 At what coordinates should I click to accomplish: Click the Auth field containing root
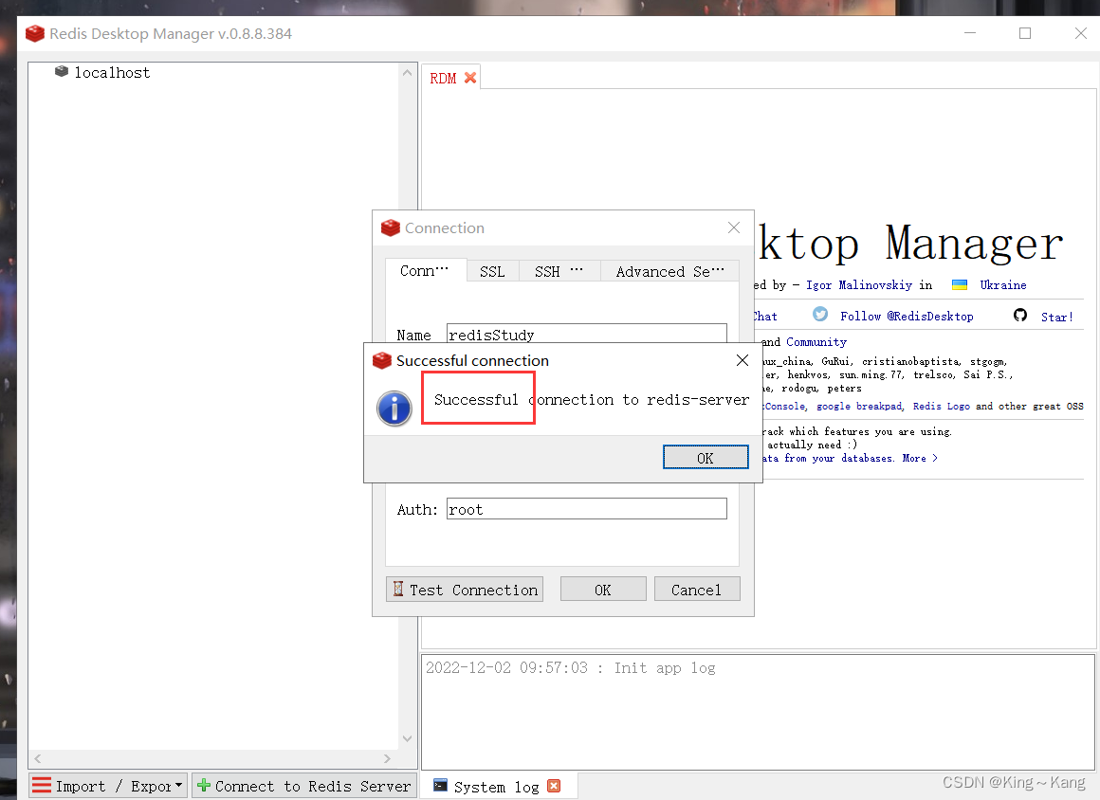586,509
